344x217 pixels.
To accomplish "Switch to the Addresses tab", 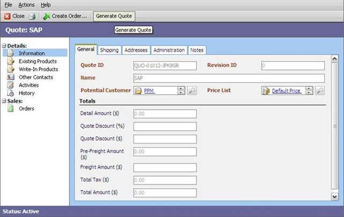I will click(136, 50).
